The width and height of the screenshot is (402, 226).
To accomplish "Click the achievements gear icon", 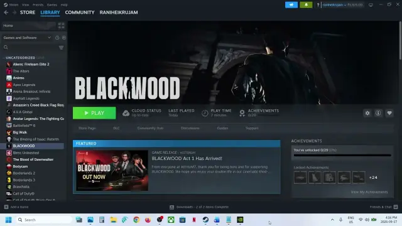I will [242, 113].
